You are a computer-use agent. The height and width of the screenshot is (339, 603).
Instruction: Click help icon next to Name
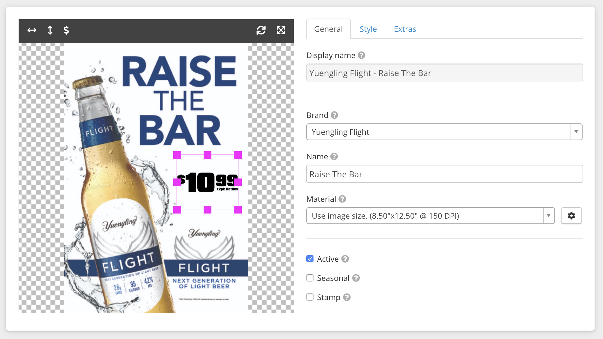tap(334, 157)
